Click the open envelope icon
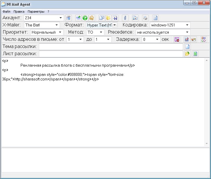Screen dimensions: 211x179 tap(91, 18)
